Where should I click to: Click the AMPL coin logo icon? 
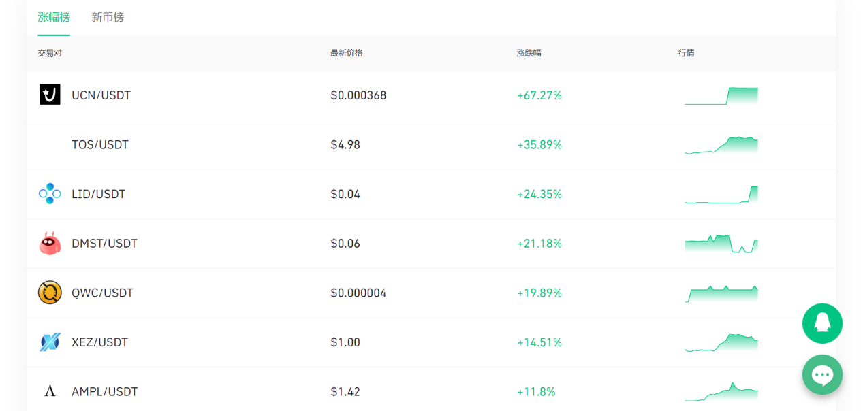point(50,391)
